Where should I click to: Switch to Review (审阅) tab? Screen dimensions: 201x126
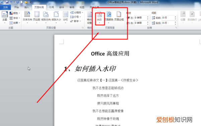pos(72,7)
